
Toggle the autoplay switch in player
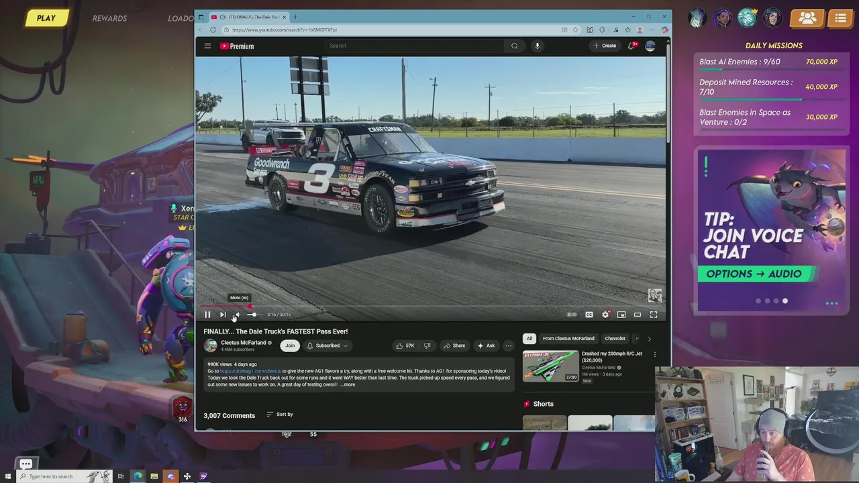(x=571, y=315)
